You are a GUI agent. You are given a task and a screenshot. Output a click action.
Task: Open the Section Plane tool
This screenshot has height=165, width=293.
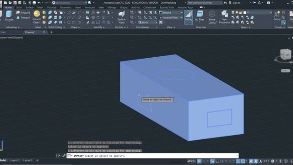(x=121, y=17)
